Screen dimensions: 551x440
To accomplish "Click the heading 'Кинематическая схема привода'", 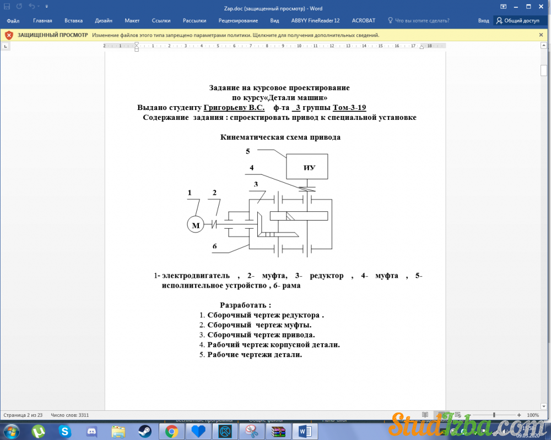I will point(280,137).
